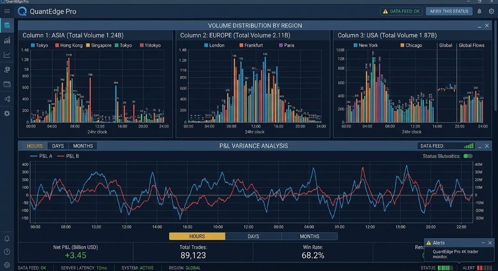Toggle Paris series in Europe chart
Image resolution: width=498 pixels, height=271 pixels.
click(x=286, y=46)
